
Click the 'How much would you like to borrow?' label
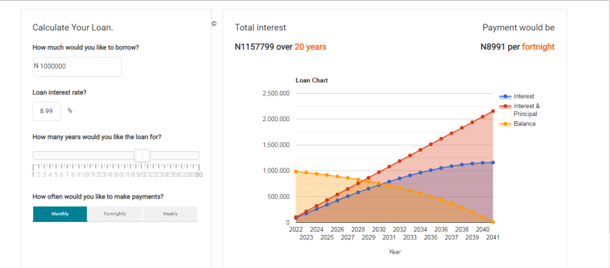[86, 47]
